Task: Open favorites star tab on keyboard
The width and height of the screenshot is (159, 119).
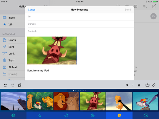Action: point(40,115)
